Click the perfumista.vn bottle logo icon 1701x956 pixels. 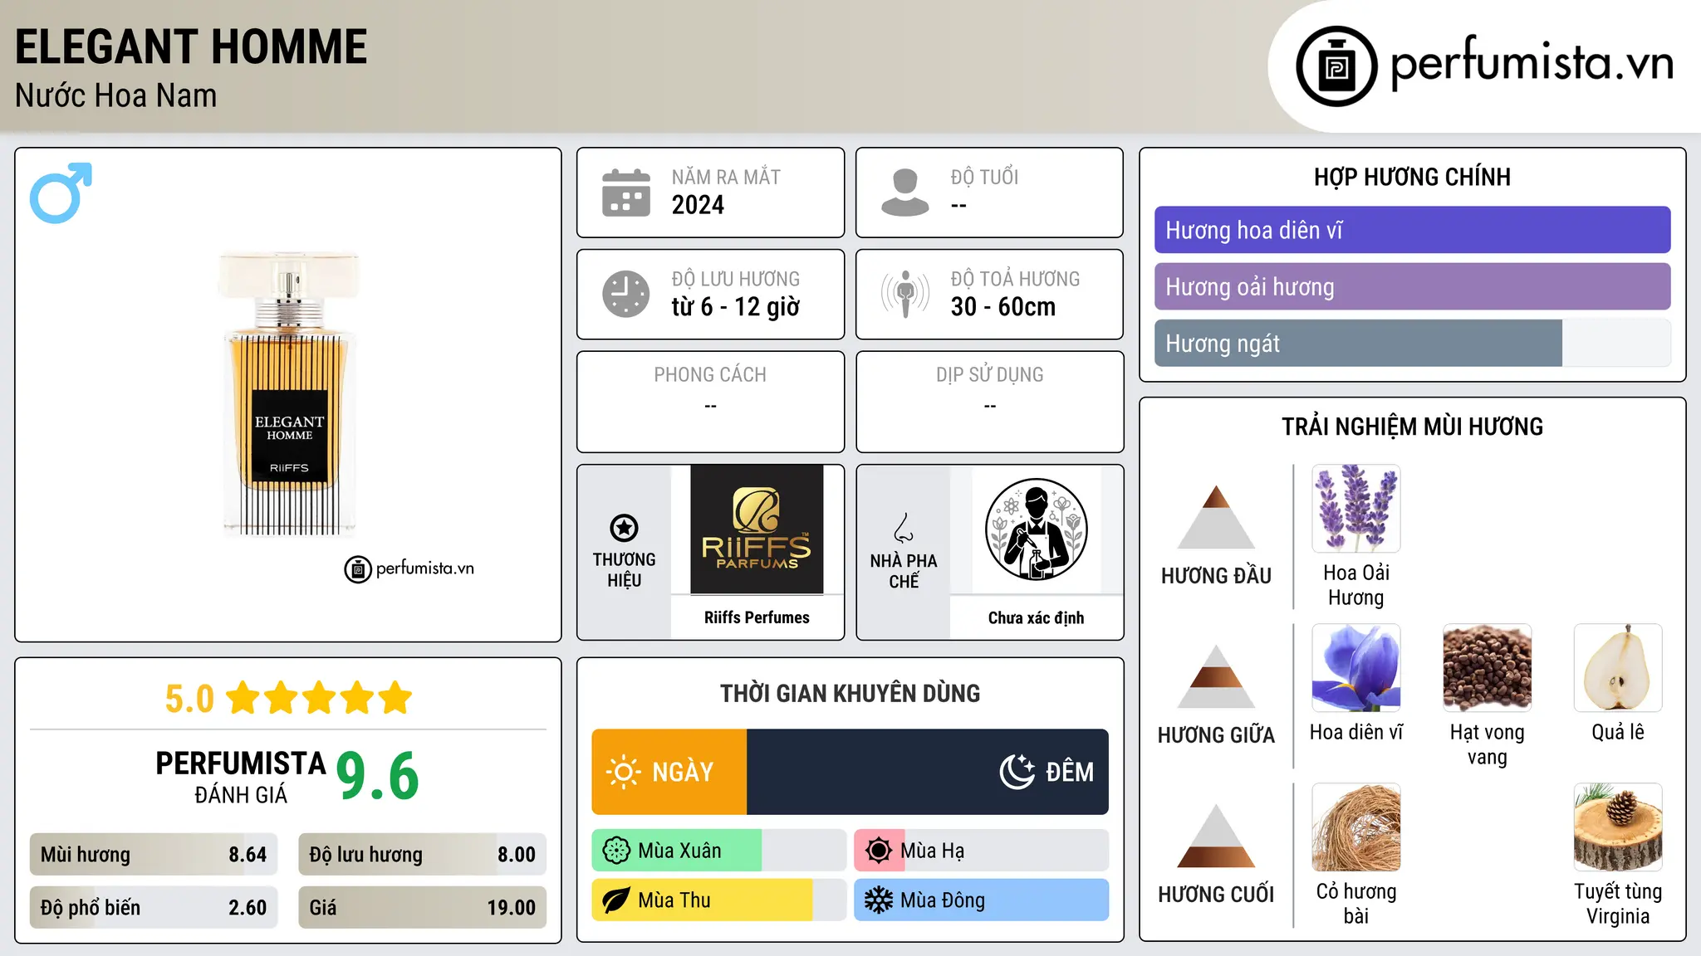1336,66
